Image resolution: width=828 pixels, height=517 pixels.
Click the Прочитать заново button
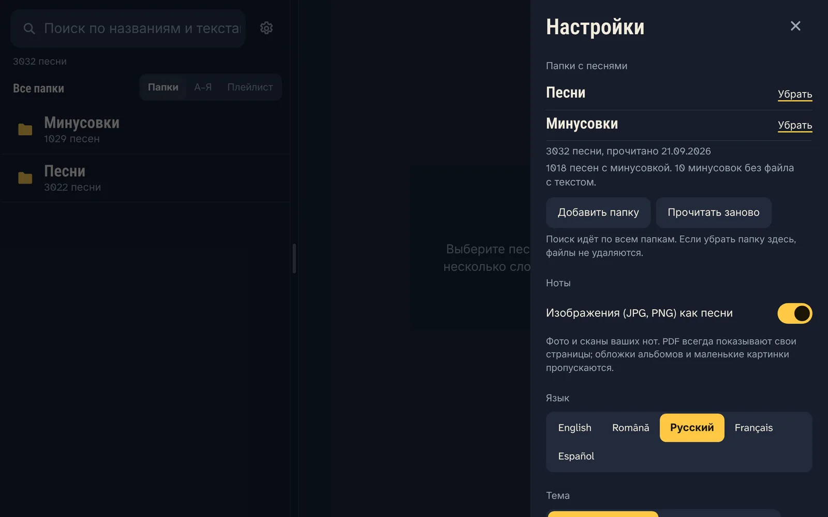(x=714, y=212)
